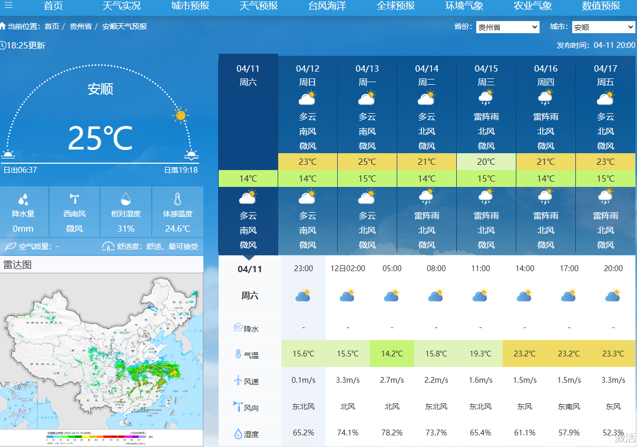Image resolution: width=637 pixels, height=447 pixels.
Task: Click the hourly wind speed row icon
Action: 239,381
